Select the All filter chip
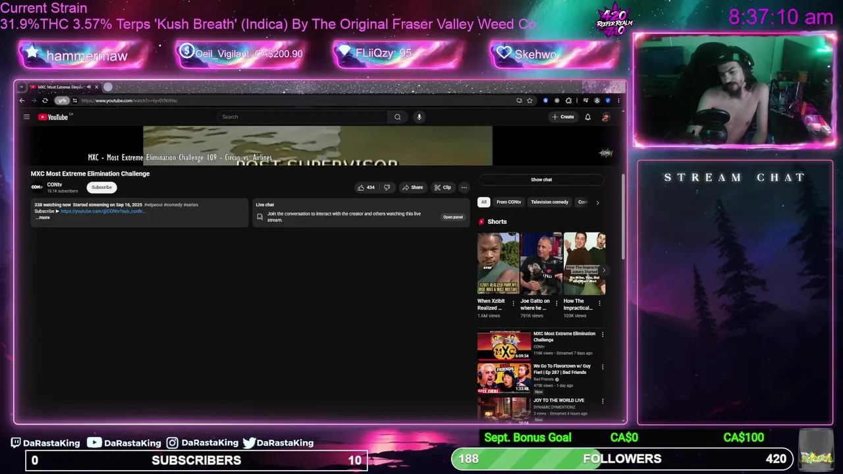Image resolution: width=843 pixels, height=474 pixels. point(484,202)
